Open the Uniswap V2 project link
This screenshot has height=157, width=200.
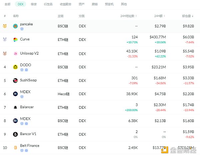point(29,54)
